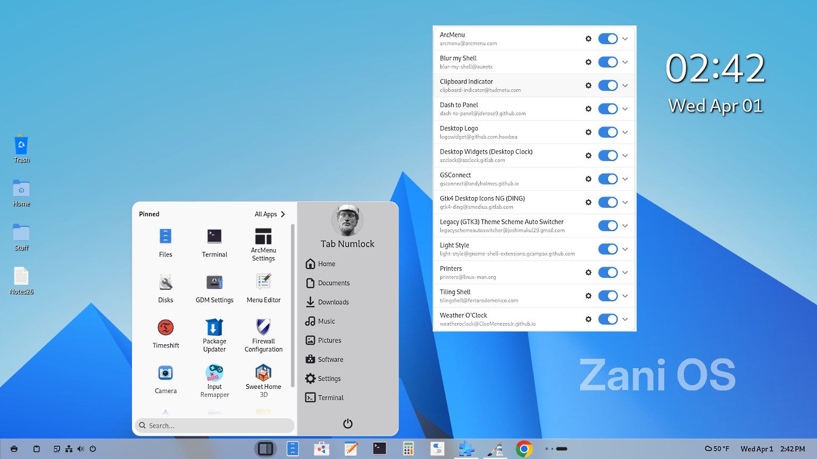Expand Tiling Shell row chevron
The image size is (817, 459).
pos(625,296)
